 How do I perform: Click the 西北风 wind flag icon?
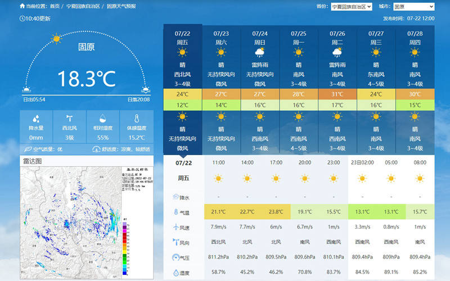pyautogui.click(x=69, y=119)
